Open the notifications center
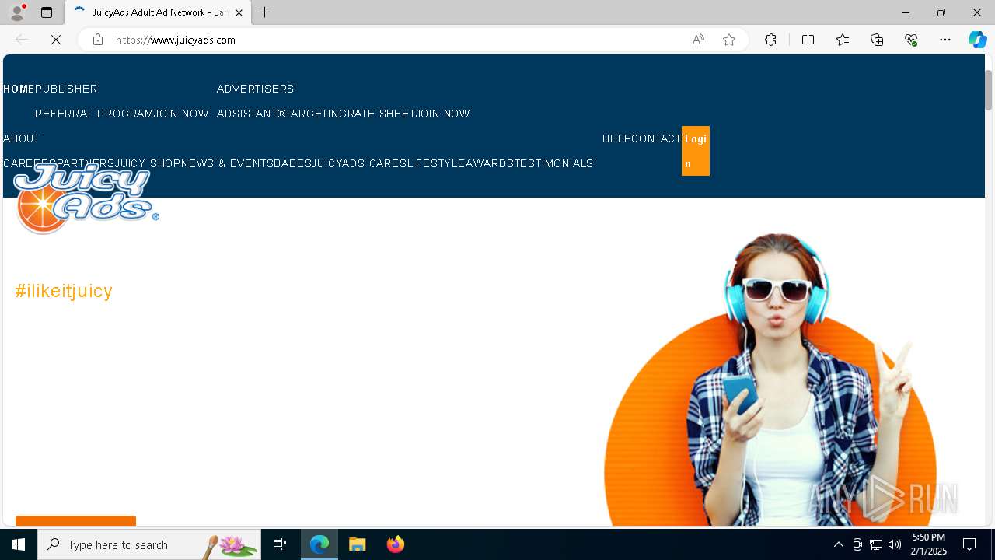Image resolution: width=995 pixels, height=560 pixels. [969, 544]
